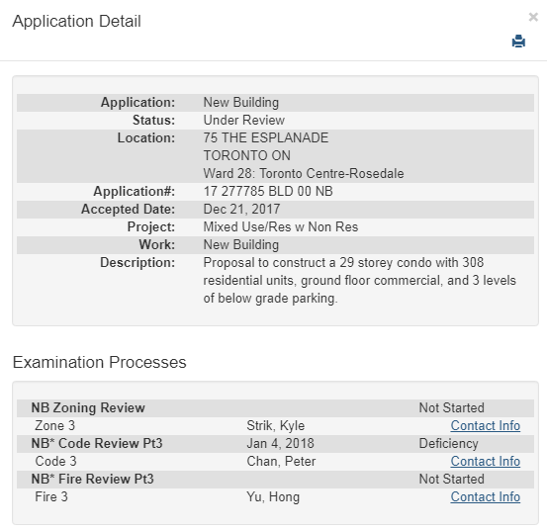Click the Zone 3 examiner row label
The image size is (547, 531).
[55, 426]
